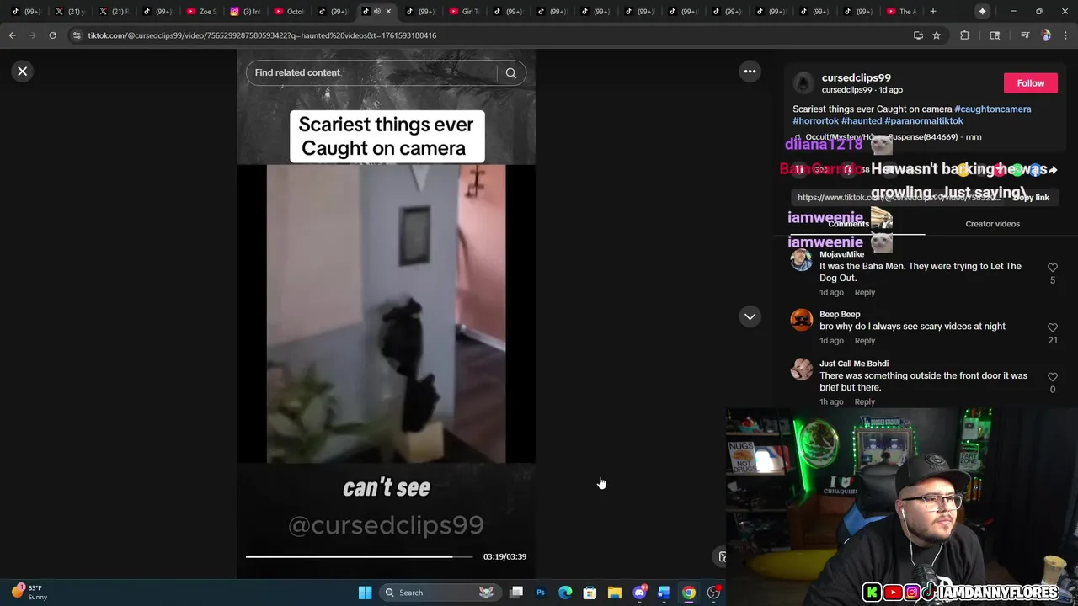The image size is (1078, 606).
Task: Seek in the video progress bar
Action: [360, 556]
